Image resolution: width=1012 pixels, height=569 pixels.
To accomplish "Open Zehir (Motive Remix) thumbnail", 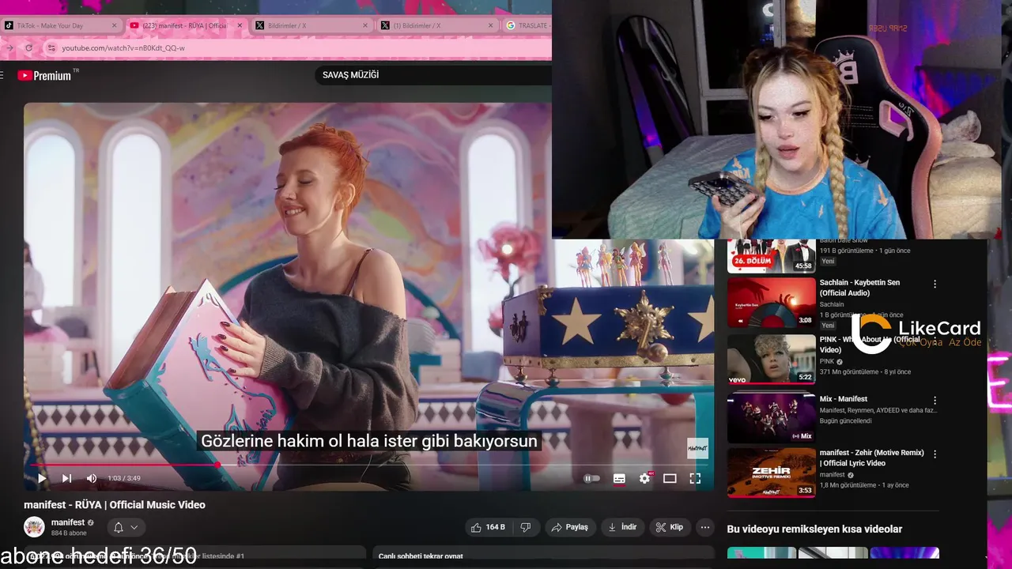I will 771,473.
